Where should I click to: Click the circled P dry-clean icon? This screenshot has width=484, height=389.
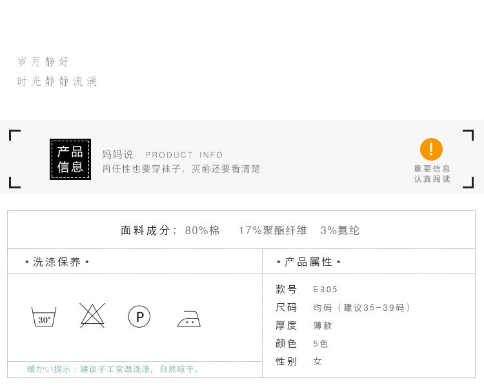pos(139,317)
